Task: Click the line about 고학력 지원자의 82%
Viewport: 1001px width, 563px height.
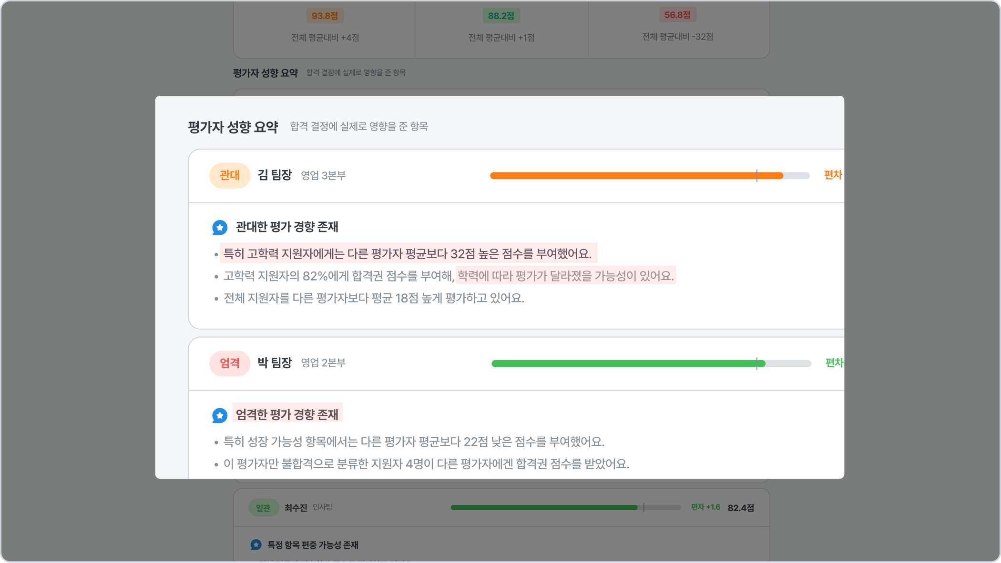Action: click(449, 276)
